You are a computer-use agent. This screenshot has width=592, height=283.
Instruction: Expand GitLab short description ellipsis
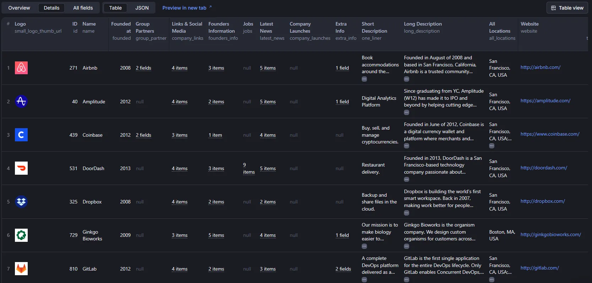coord(364,280)
